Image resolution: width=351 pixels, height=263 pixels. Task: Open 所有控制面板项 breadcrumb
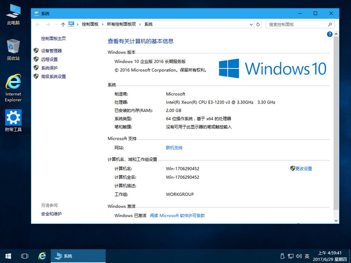[x=122, y=25]
